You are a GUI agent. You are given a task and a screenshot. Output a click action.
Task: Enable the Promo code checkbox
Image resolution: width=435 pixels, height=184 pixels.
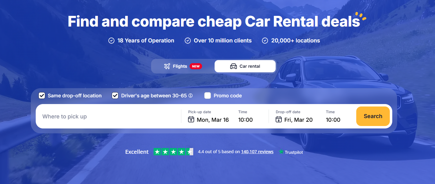click(x=208, y=96)
